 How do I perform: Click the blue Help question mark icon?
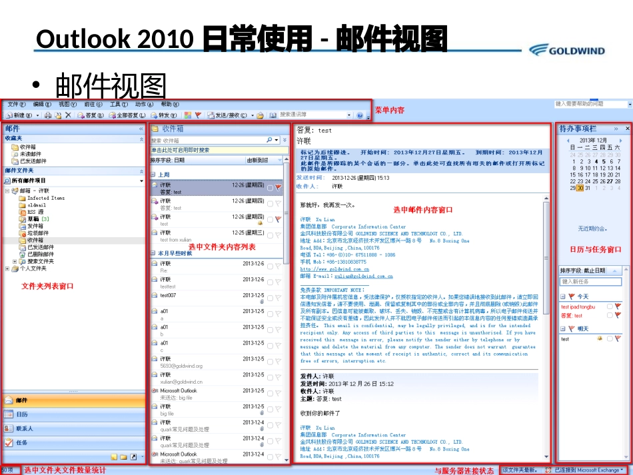tap(360, 115)
